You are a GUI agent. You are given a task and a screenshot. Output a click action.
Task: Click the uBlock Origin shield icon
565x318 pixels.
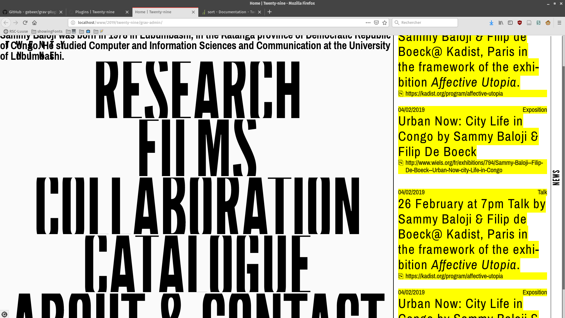tap(520, 23)
